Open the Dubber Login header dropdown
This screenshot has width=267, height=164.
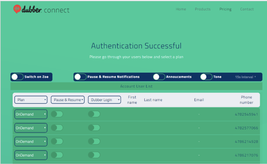104,100
